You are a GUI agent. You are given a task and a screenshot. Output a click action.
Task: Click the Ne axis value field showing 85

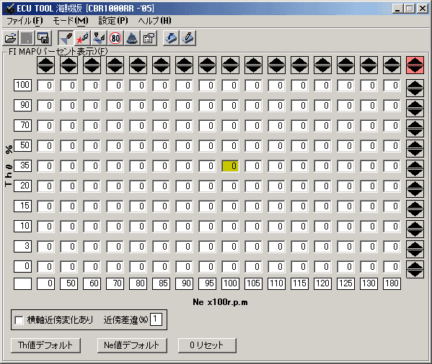click(162, 283)
